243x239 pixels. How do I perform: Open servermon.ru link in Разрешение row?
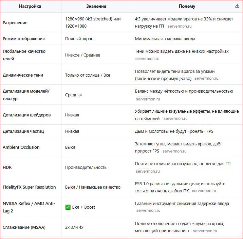[180, 26]
